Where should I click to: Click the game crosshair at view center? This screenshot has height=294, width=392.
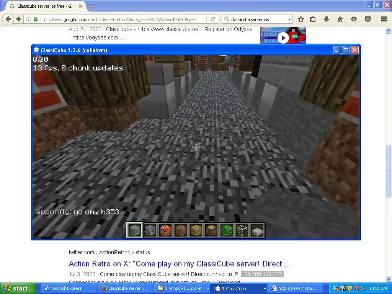(x=196, y=147)
